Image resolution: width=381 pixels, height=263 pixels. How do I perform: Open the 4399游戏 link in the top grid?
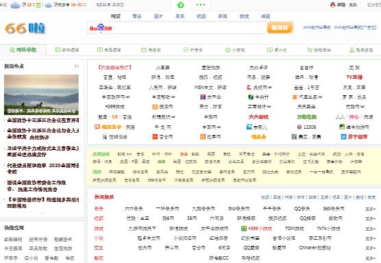[x=114, y=107]
